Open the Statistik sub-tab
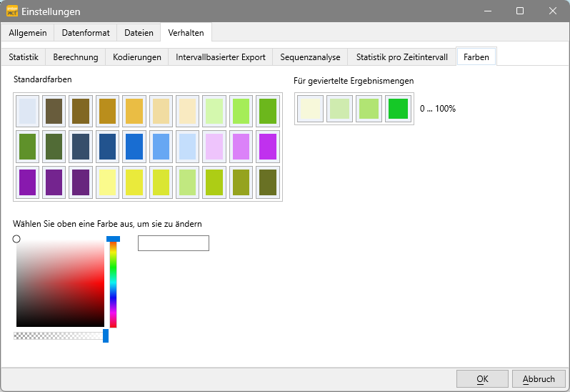This screenshot has height=392, width=570. tap(24, 57)
